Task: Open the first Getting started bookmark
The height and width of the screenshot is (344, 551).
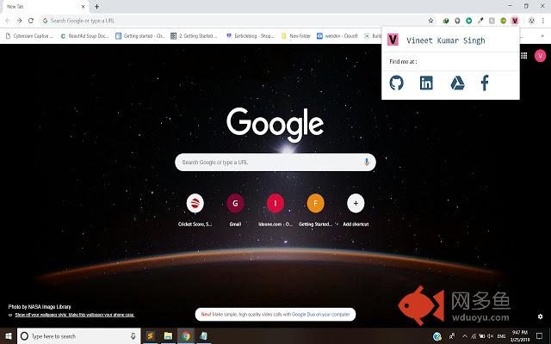Action: pyautogui.click(x=140, y=36)
